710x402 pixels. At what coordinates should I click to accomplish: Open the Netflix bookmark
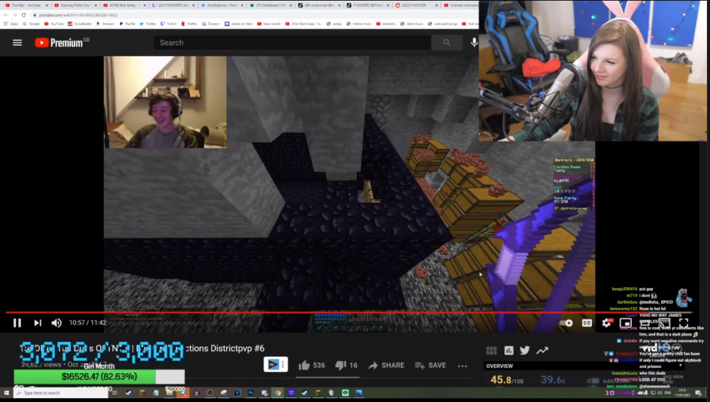pos(189,24)
